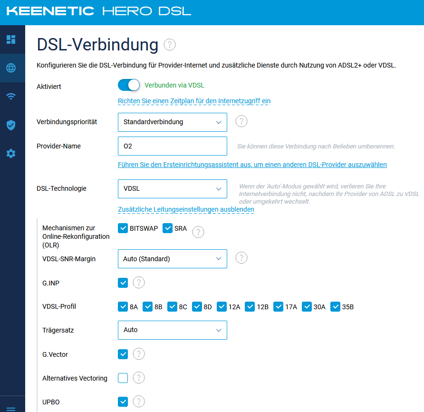Uncheck VDSL profile 12A

[x=222, y=307]
